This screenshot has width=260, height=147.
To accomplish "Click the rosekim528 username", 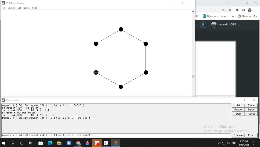I will pos(230,24).
